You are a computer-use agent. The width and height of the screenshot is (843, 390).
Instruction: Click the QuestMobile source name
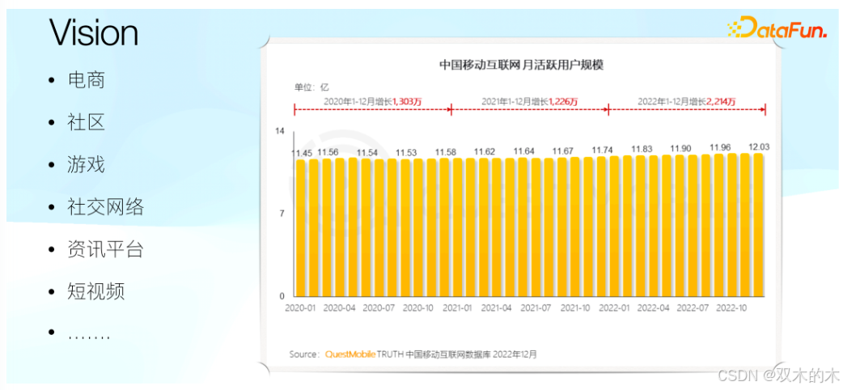tap(350, 354)
